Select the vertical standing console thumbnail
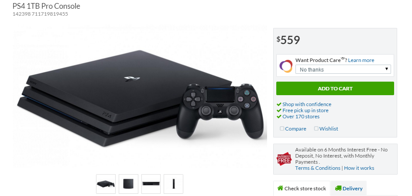 point(173,184)
